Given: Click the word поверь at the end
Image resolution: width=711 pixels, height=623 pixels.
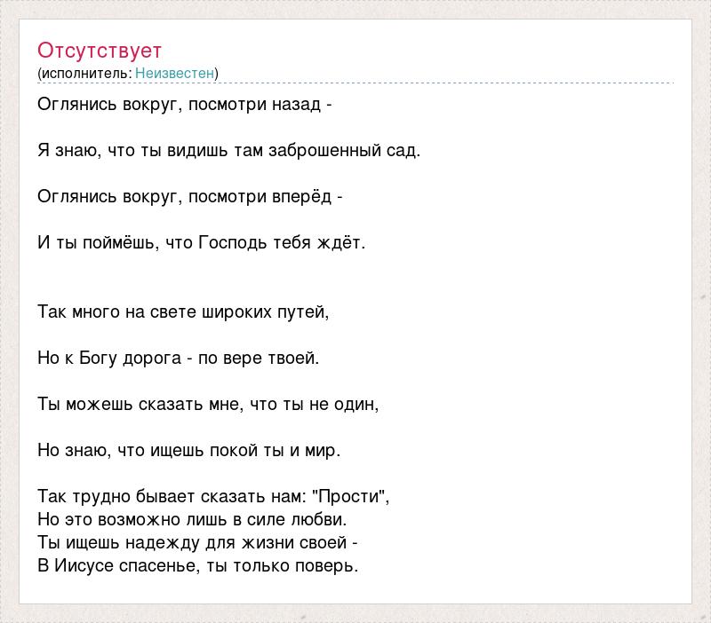Looking at the screenshot, I should pos(331,565).
